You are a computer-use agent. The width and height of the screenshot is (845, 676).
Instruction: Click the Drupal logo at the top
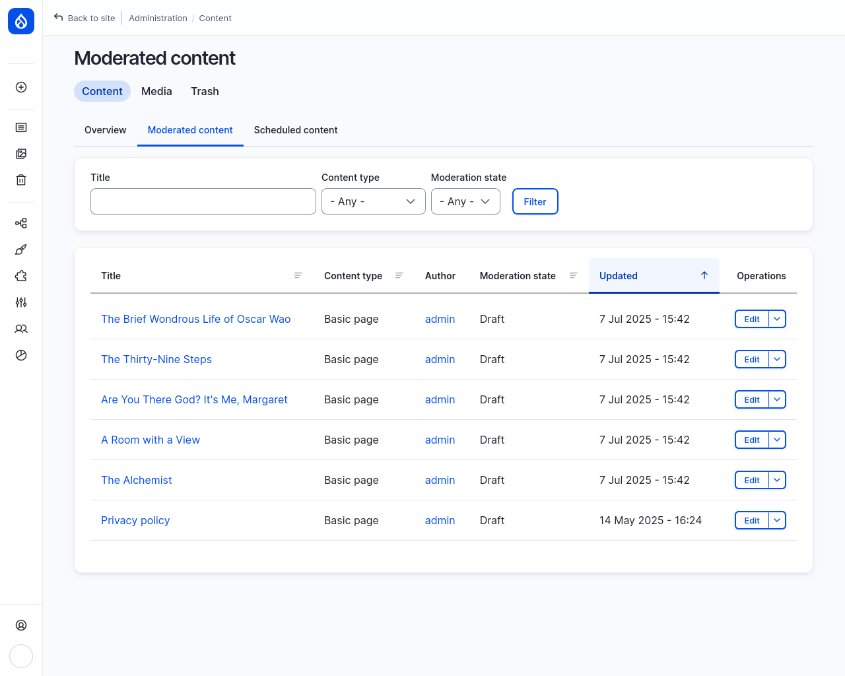pos(20,20)
